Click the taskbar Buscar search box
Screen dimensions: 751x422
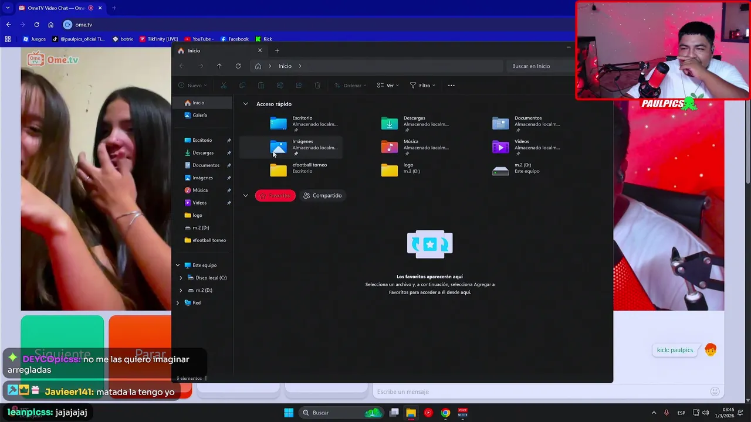click(341, 413)
